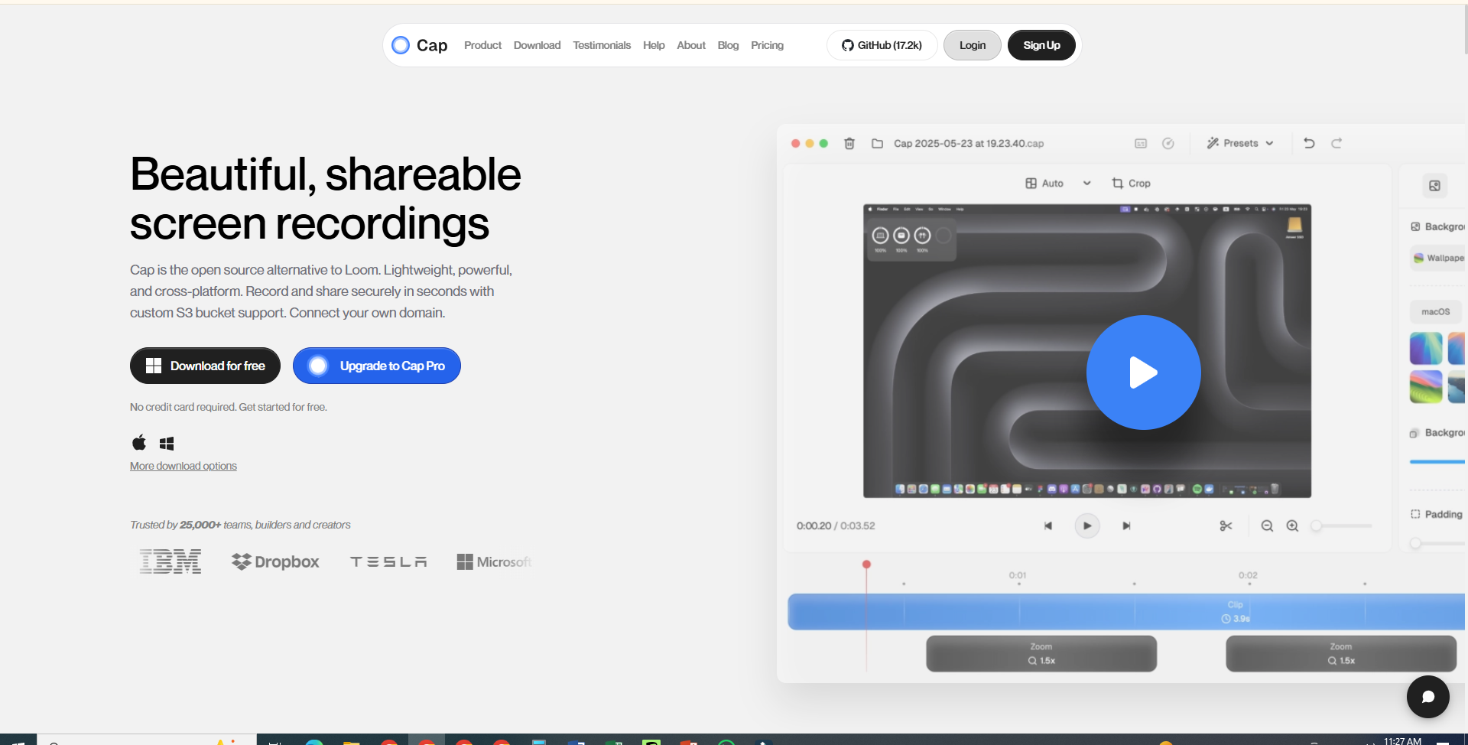
Task: Choose the colorful hills wallpaper thumbnail
Action: tap(1426, 386)
